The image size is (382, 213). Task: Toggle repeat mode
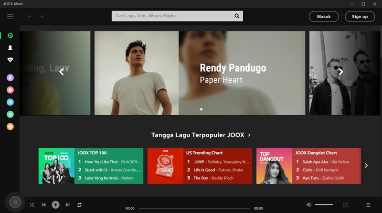79,205
